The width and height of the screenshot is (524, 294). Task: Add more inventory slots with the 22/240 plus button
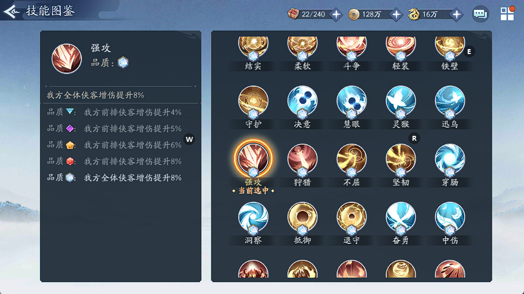(336, 14)
